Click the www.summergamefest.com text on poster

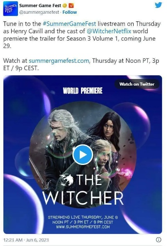click(x=83, y=227)
